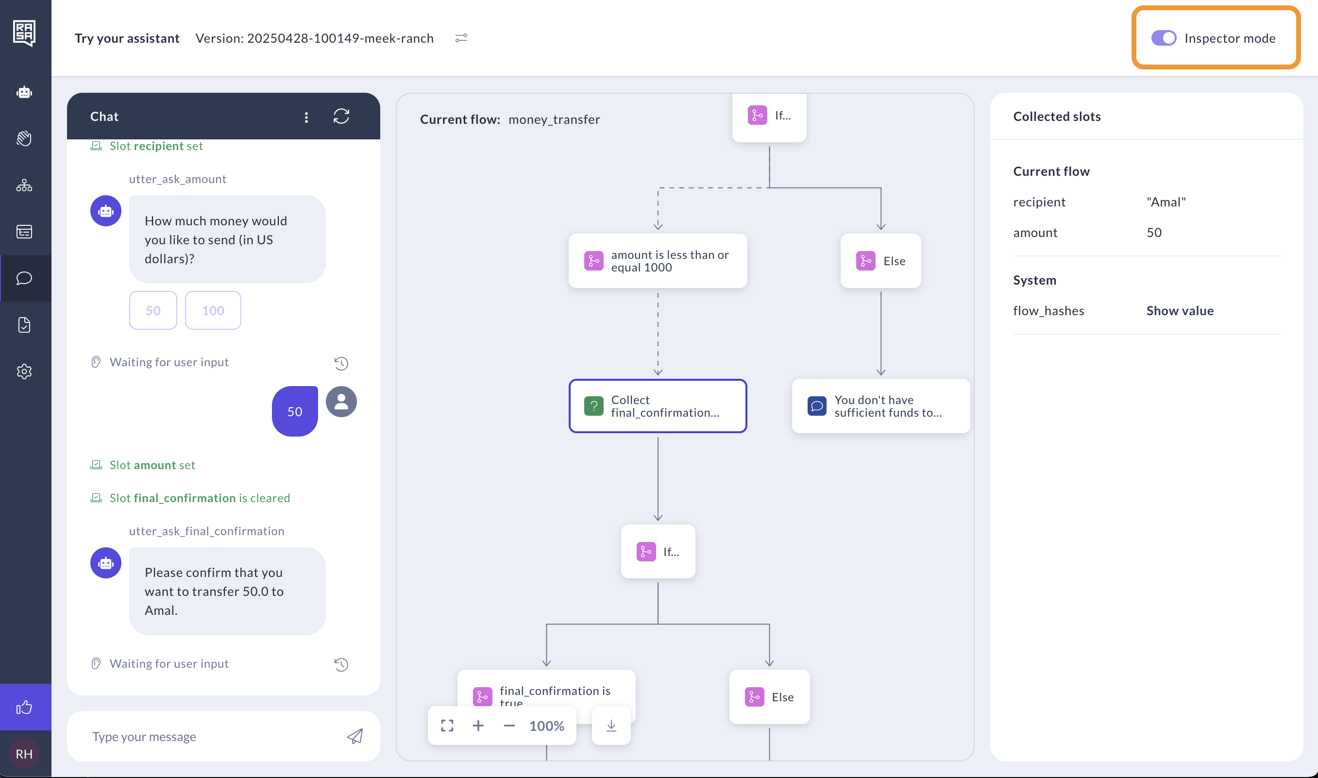The width and height of the screenshot is (1318, 778).
Task: Open the robot assistant sidebar icon
Action: pyautogui.click(x=24, y=93)
